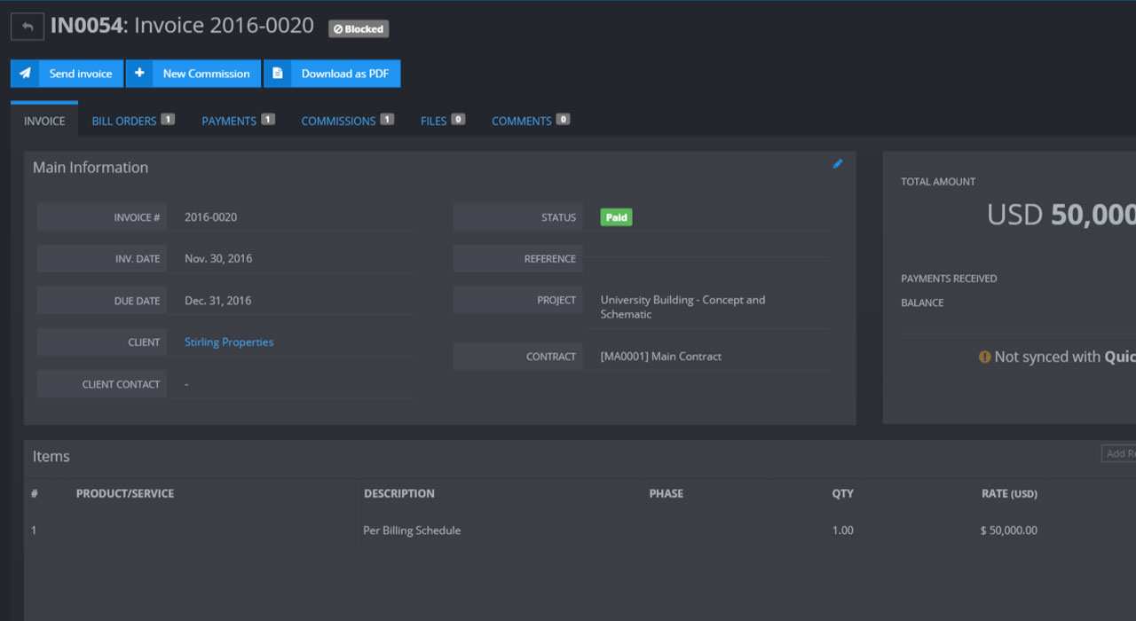Click the quantity value 1.00
Screen dimensions: 1136x621
[x=842, y=531]
